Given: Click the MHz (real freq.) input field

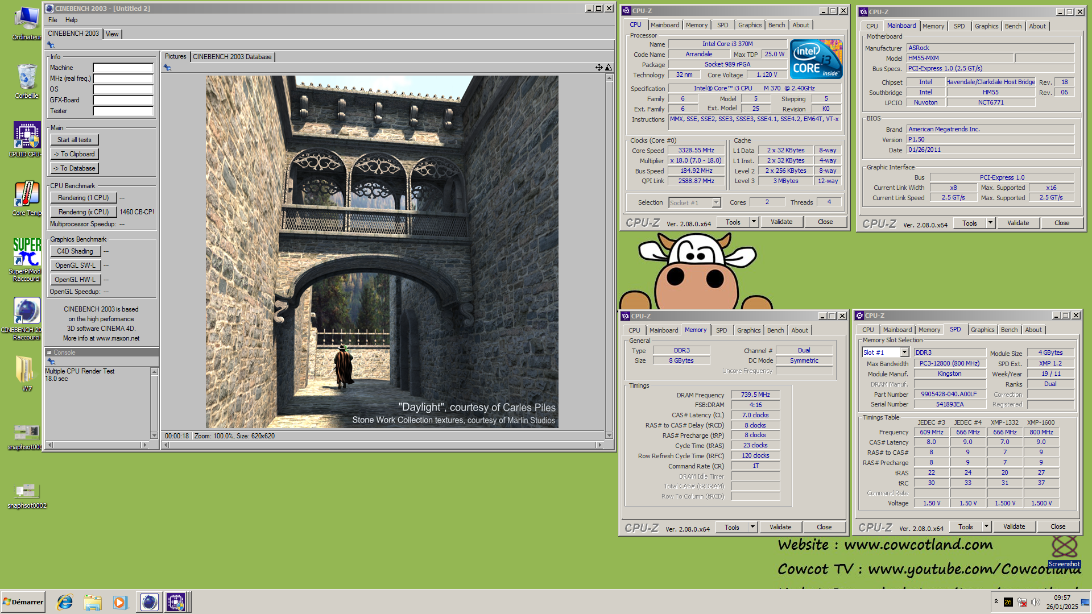Looking at the screenshot, I should [x=123, y=78].
